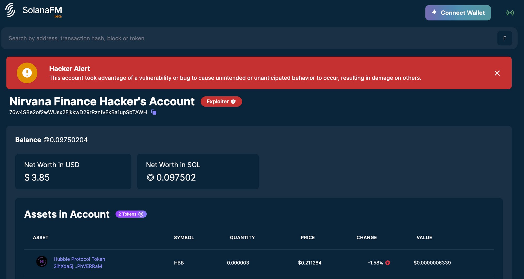Click the lightning bolt on Connect Wallet
This screenshot has width=524, height=279.
click(x=434, y=12)
